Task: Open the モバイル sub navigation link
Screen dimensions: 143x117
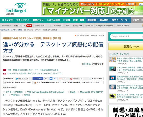Action: 89,26
